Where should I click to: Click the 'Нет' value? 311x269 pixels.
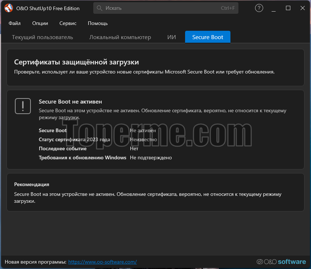[x=134, y=149]
